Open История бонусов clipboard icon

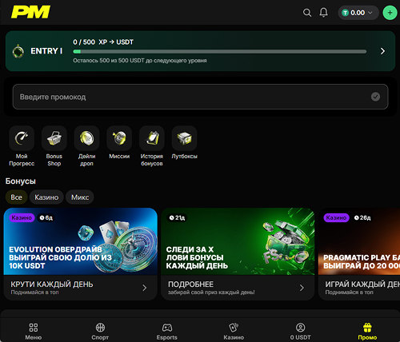point(152,138)
